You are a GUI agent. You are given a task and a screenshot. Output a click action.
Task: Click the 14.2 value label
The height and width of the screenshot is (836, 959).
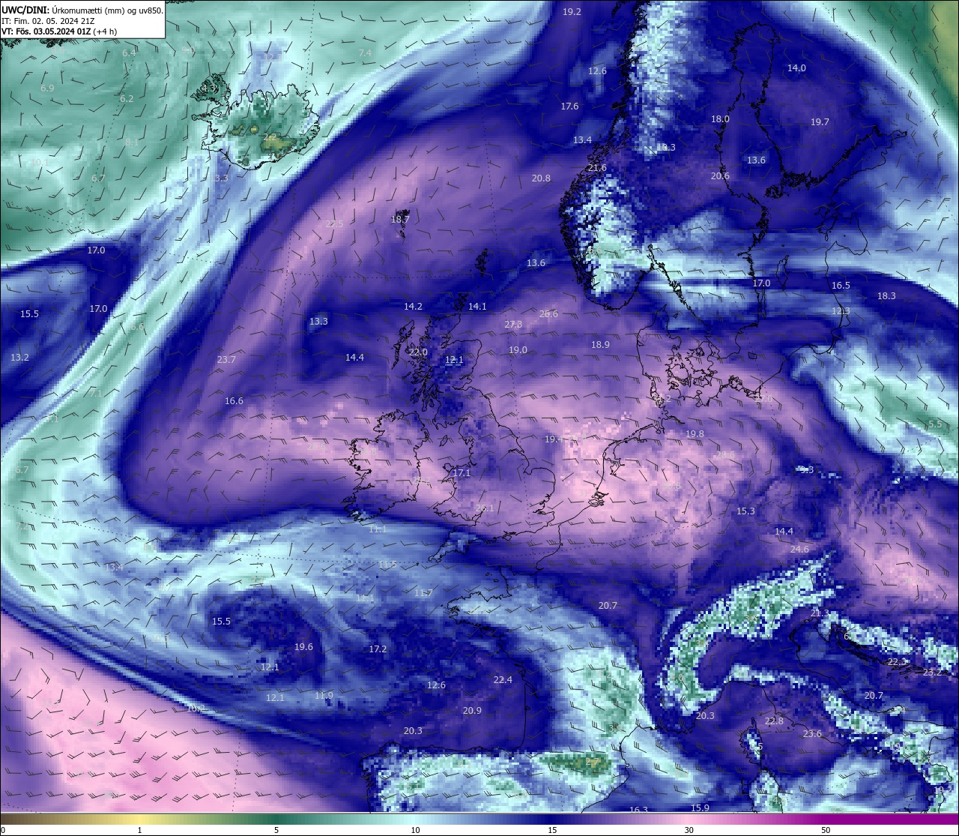413,307
